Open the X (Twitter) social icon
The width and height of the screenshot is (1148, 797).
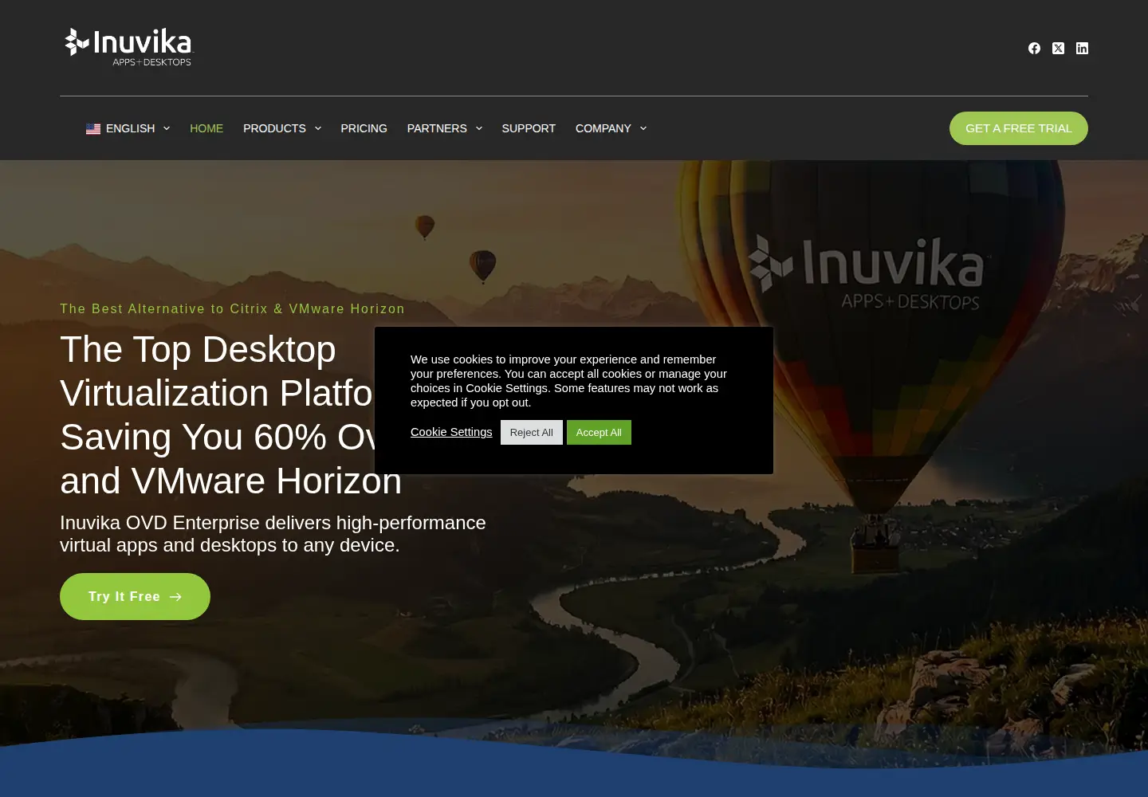pos(1058,49)
